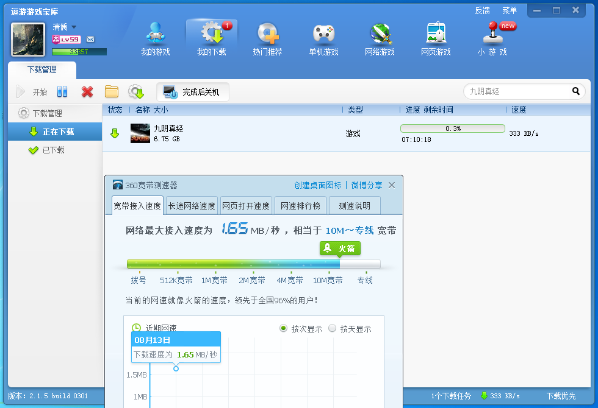Open 热门推荐 recommendations icon
The image size is (598, 408).
[268, 33]
